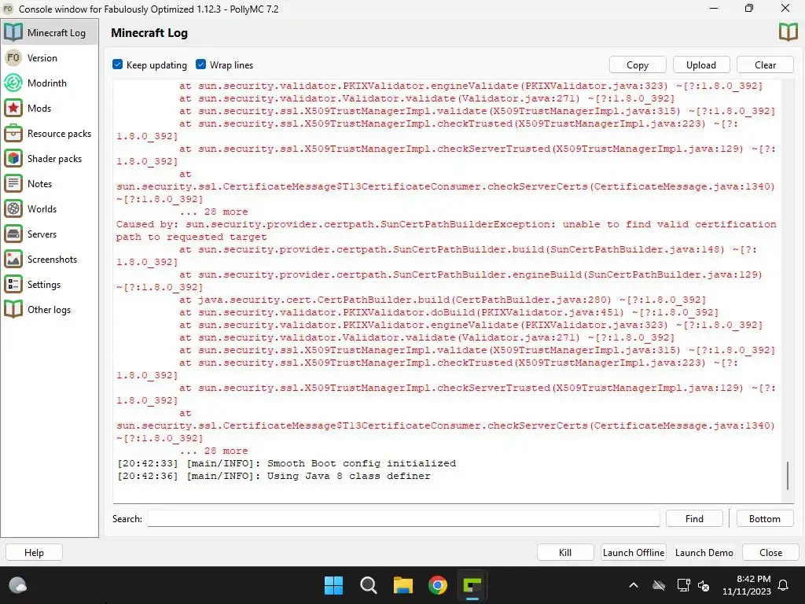Click the Find button
The image size is (805, 604).
point(694,518)
